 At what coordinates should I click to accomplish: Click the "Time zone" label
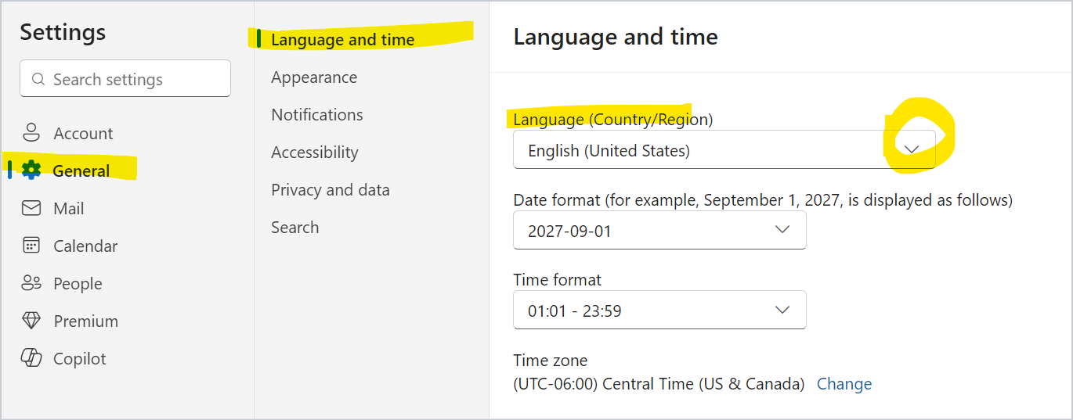click(x=551, y=361)
